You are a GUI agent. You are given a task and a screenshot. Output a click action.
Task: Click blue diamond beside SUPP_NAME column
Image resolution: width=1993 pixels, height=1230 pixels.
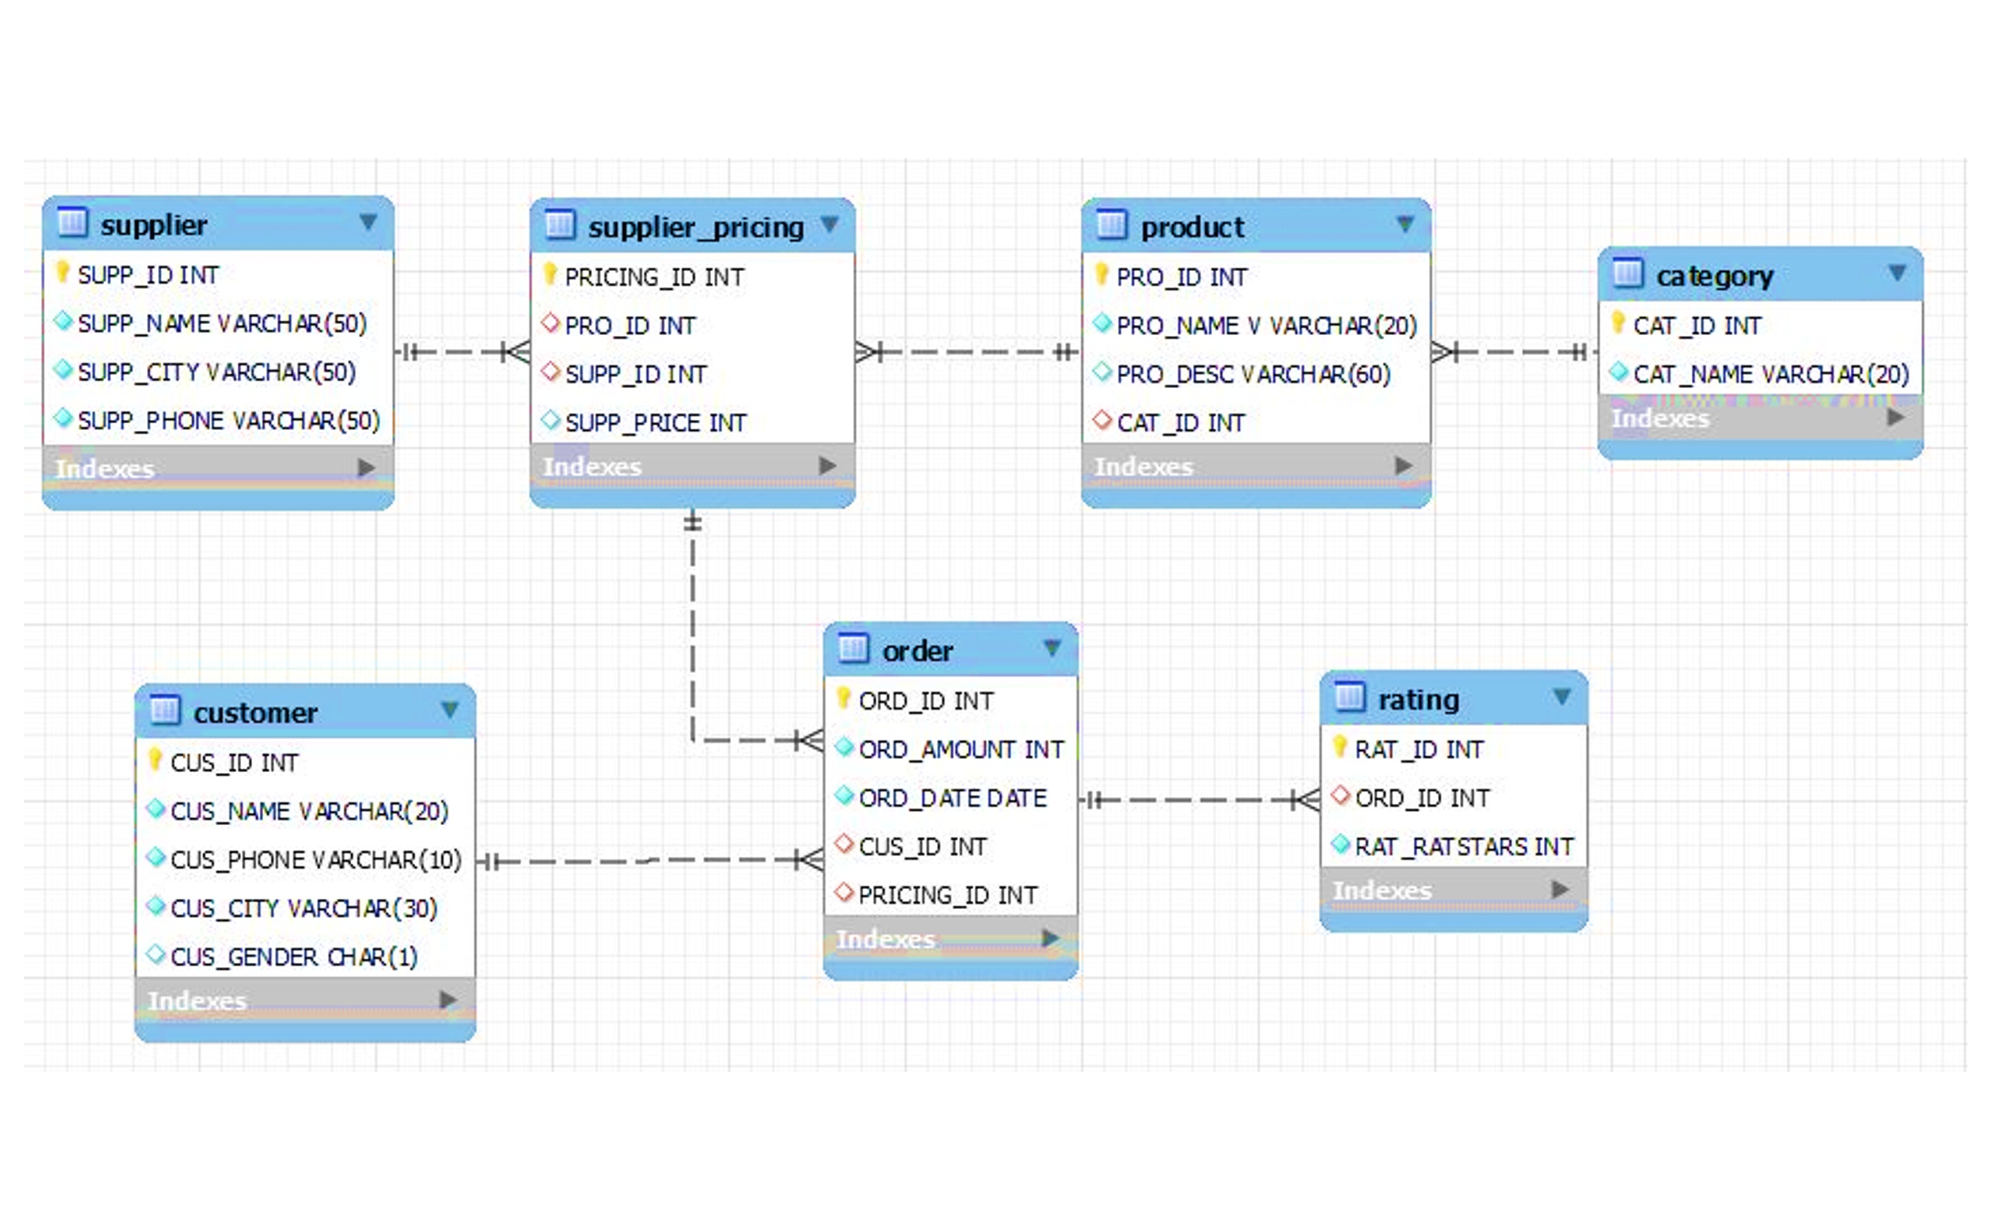point(63,321)
